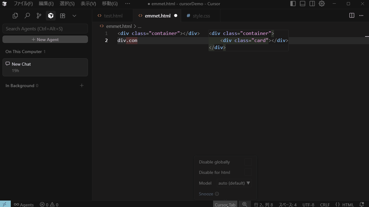Toggle primary sidebar layout icon
This screenshot has height=207, width=369.
(293, 4)
